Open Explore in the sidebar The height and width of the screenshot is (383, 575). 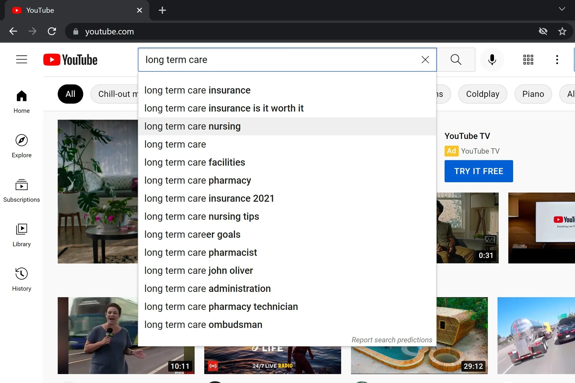click(22, 146)
